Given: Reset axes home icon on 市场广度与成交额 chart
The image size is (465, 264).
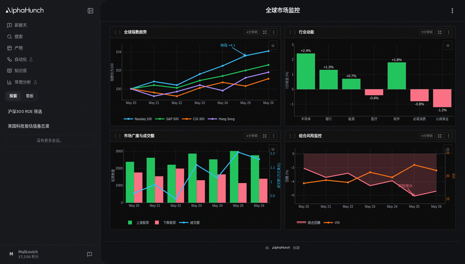Looking at the screenshot, I should tap(273, 149).
